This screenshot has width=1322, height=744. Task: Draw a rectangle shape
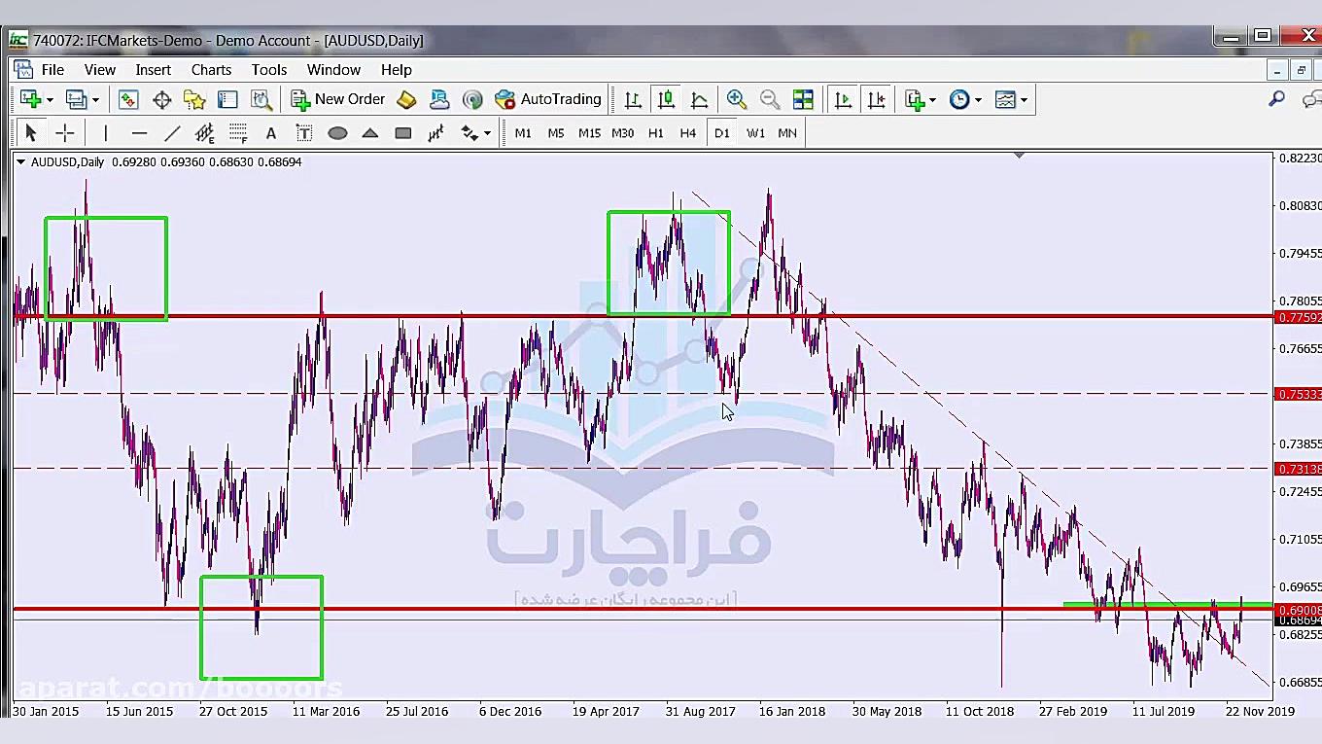[403, 133]
